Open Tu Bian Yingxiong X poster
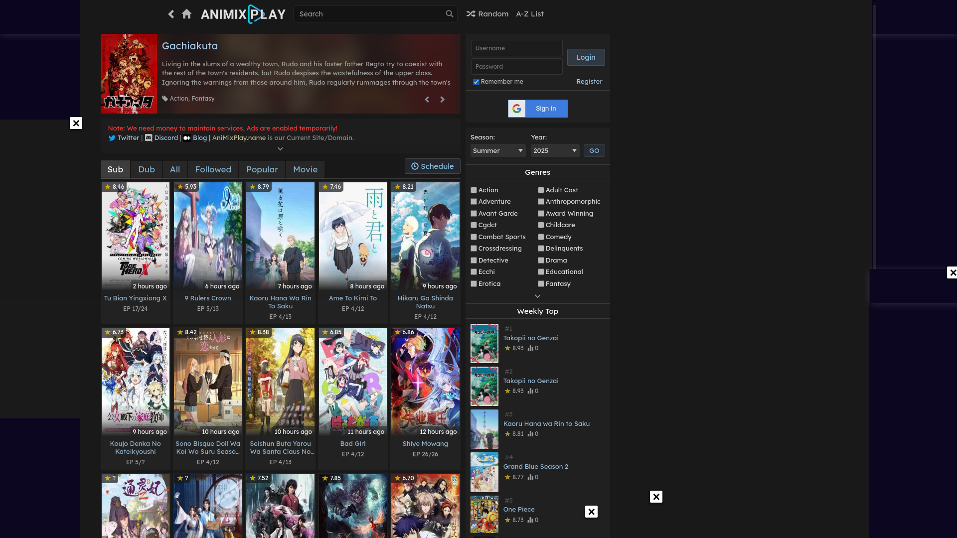957x538 pixels. pos(136,237)
